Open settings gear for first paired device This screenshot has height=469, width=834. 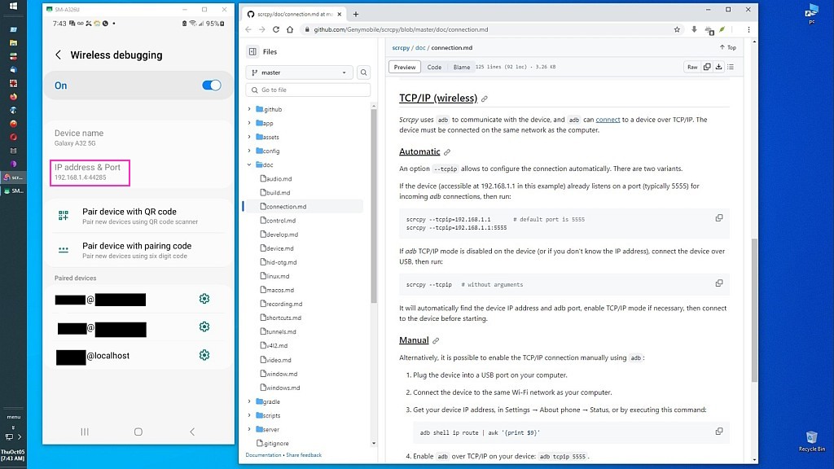click(204, 299)
